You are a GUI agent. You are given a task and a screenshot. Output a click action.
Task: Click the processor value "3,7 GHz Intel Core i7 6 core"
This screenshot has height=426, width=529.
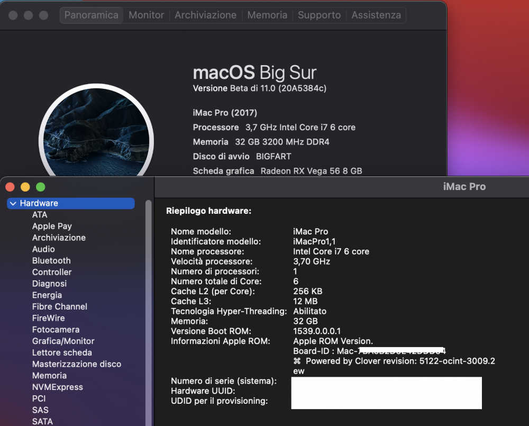pyautogui.click(x=300, y=127)
